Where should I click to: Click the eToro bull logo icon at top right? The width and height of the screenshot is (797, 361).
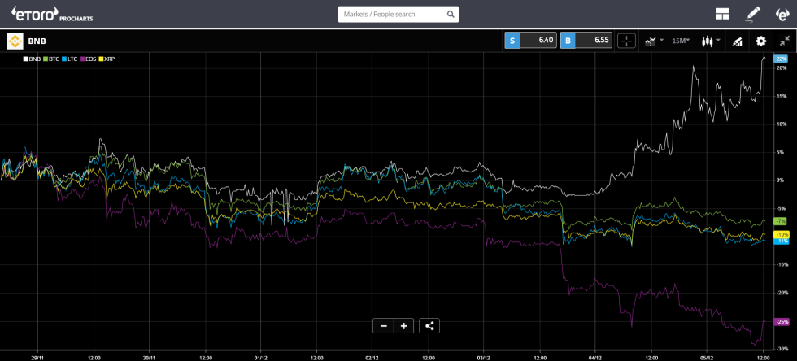782,14
